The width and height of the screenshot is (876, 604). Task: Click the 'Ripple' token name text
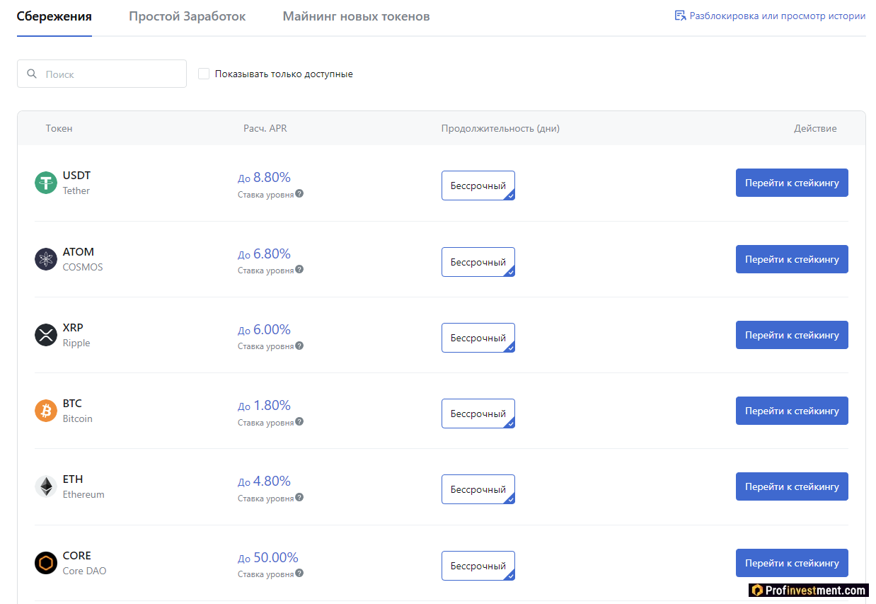(76, 343)
